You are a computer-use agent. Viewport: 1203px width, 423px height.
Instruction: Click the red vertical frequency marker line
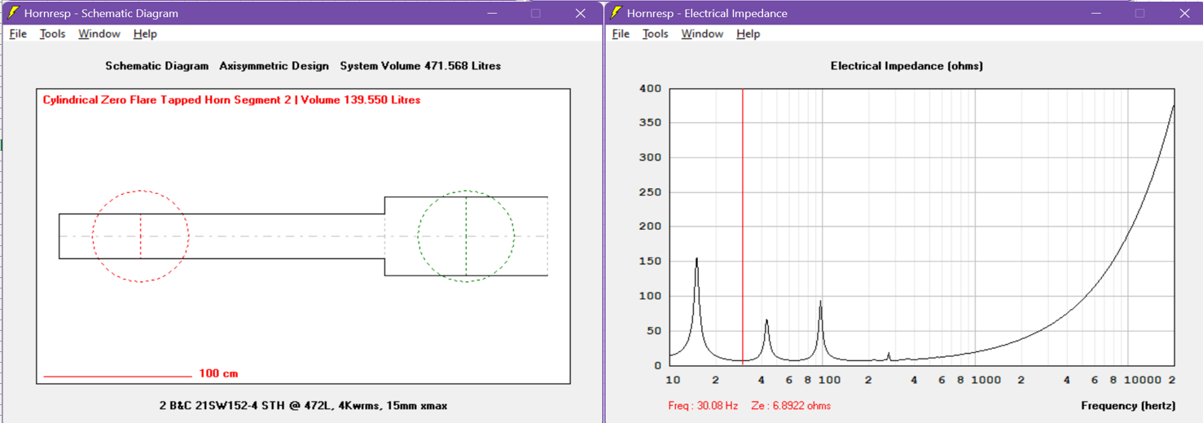tap(743, 227)
